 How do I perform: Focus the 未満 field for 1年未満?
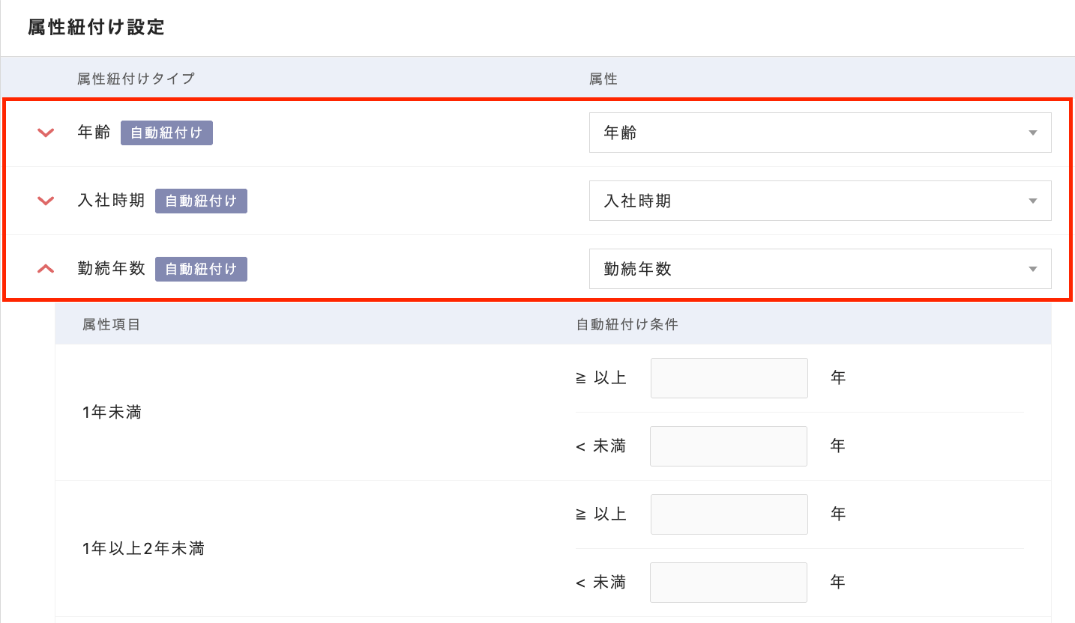click(729, 446)
